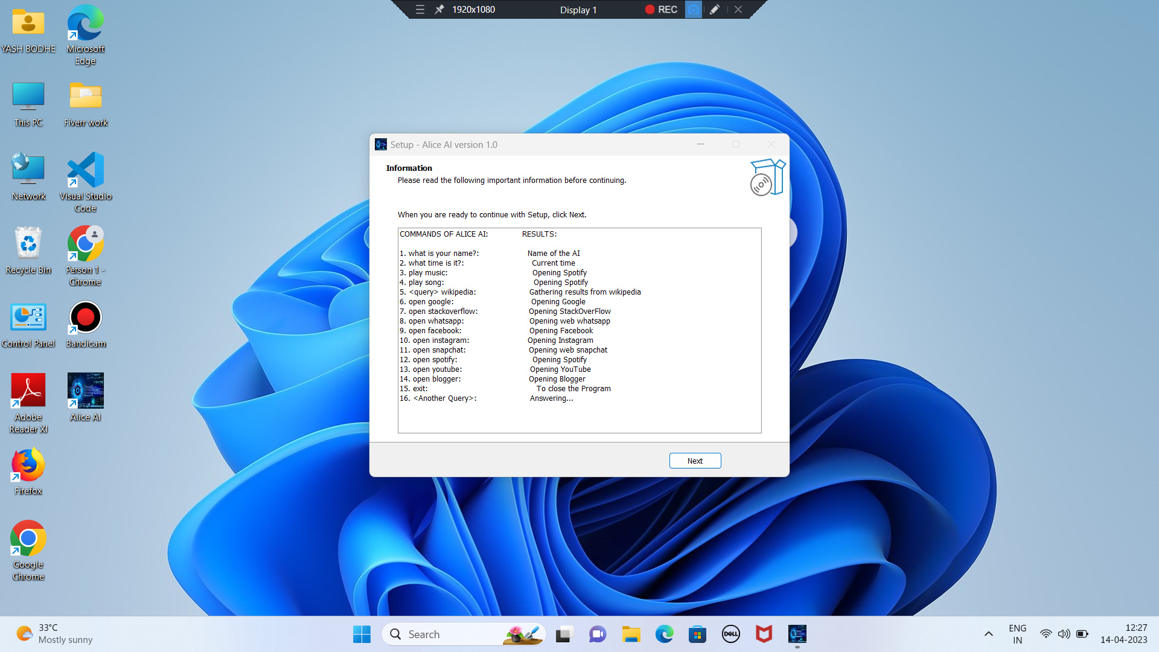The width and height of the screenshot is (1159, 652).
Task: Click the Next button in Setup
Action: point(695,461)
